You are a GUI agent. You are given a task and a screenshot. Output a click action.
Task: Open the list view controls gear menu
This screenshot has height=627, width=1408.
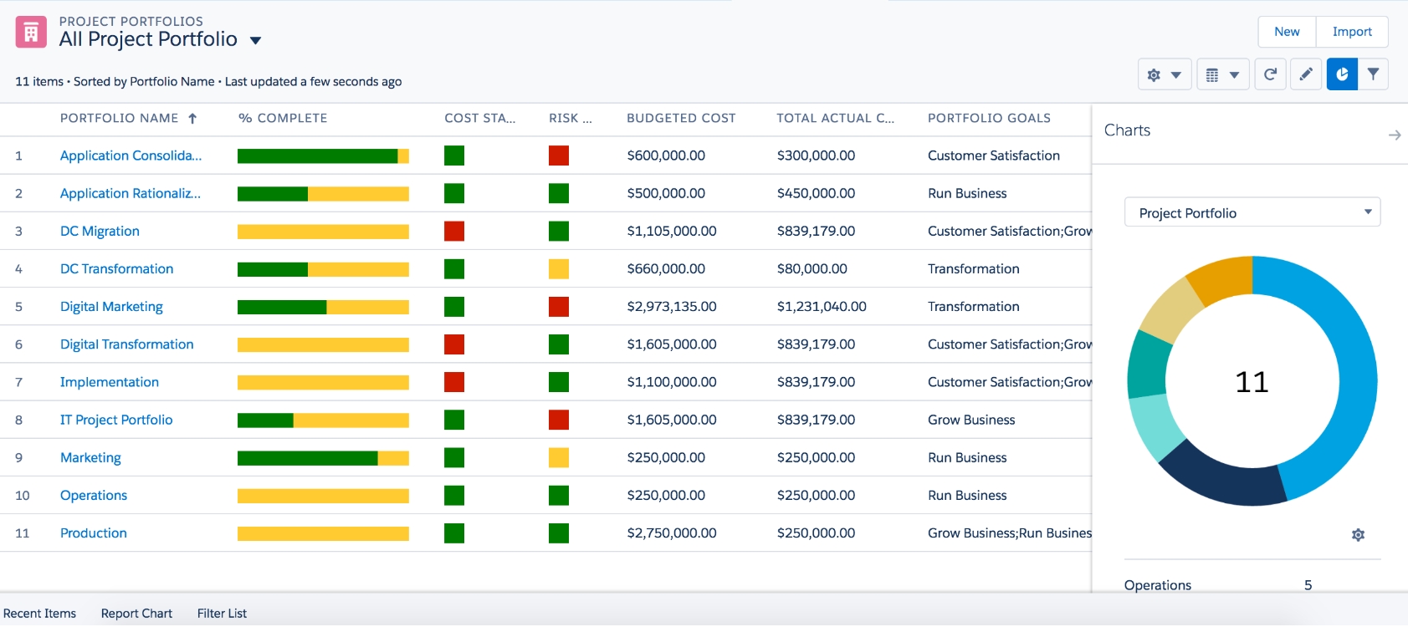coord(1165,74)
